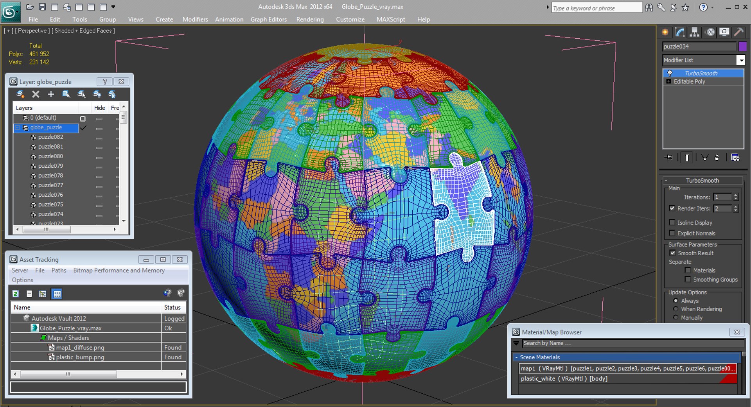Collapse the TurboSmooth rollout
Viewport: 751px width, 407px height.
pyautogui.click(x=666, y=181)
